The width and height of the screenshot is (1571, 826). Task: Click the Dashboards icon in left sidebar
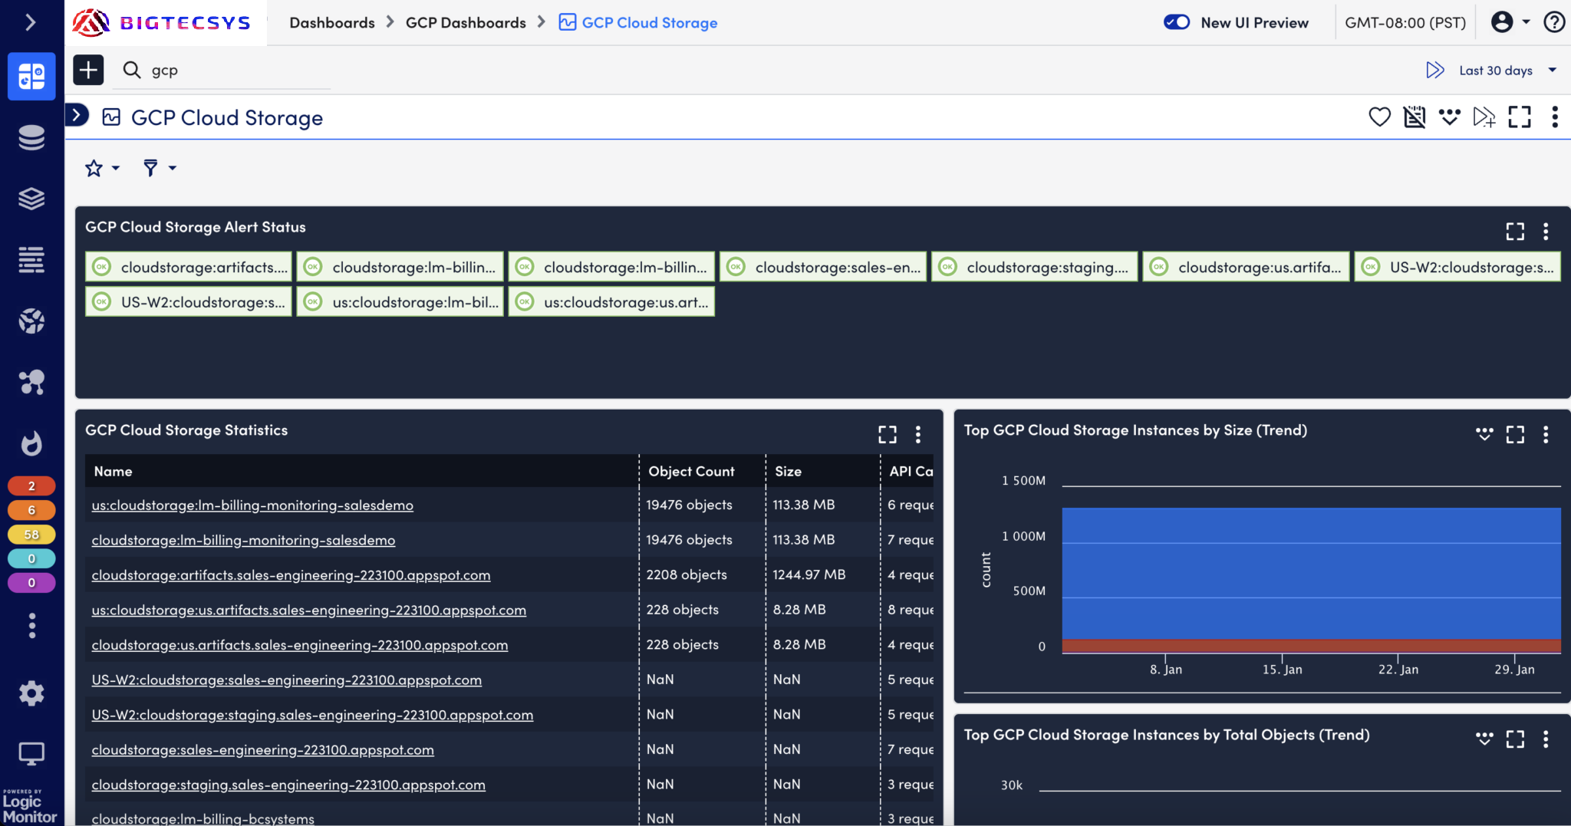click(x=31, y=76)
